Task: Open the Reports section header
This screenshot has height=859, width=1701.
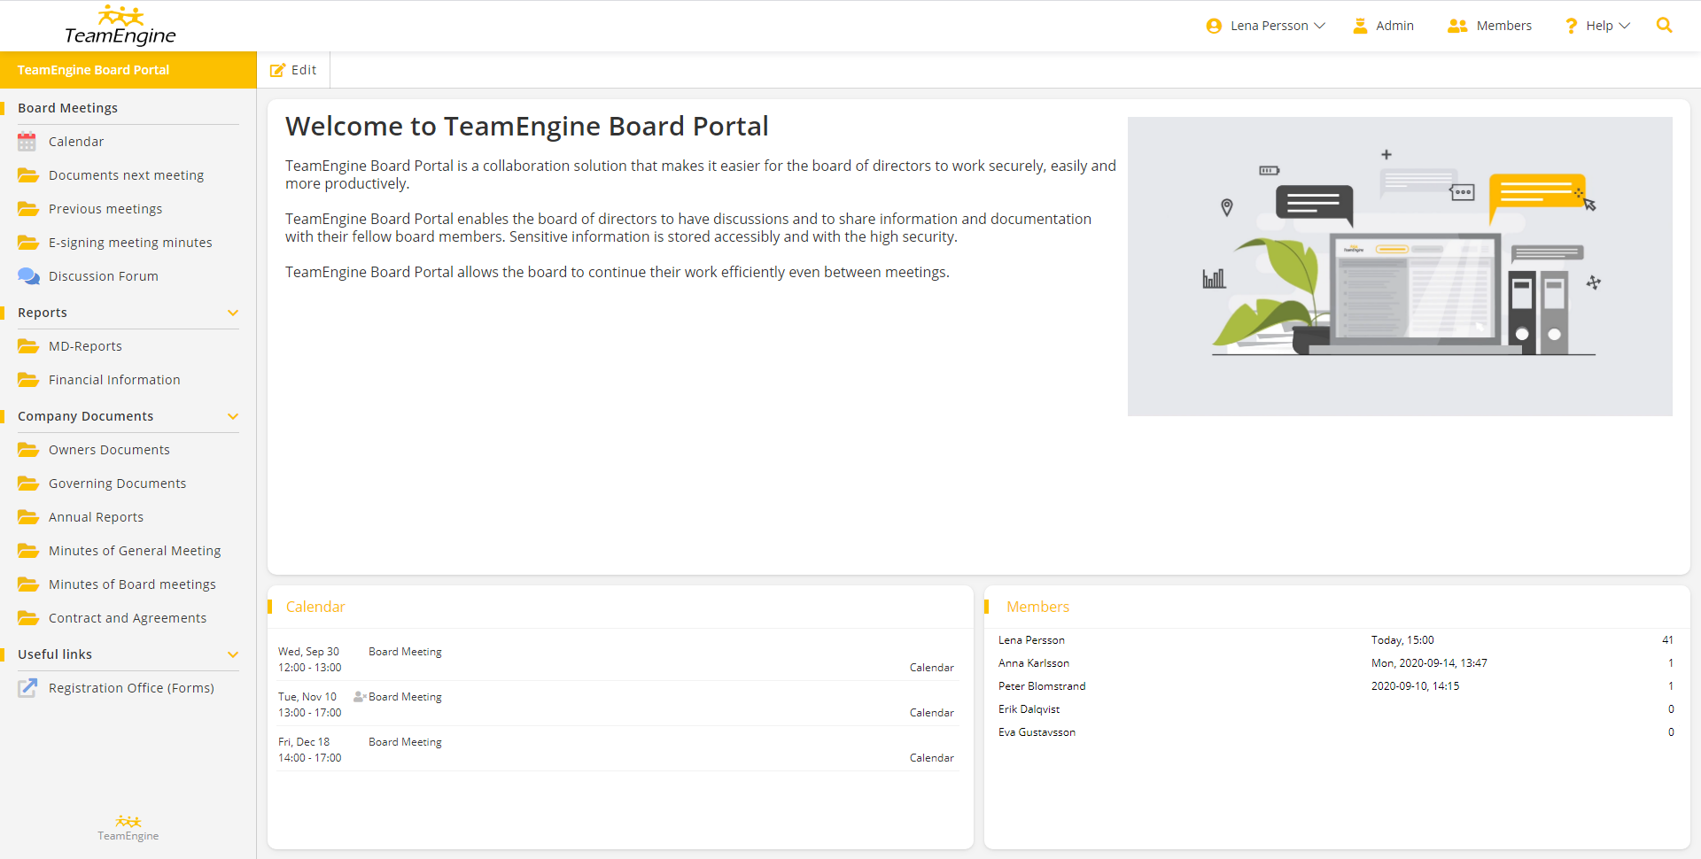Action: pos(43,313)
